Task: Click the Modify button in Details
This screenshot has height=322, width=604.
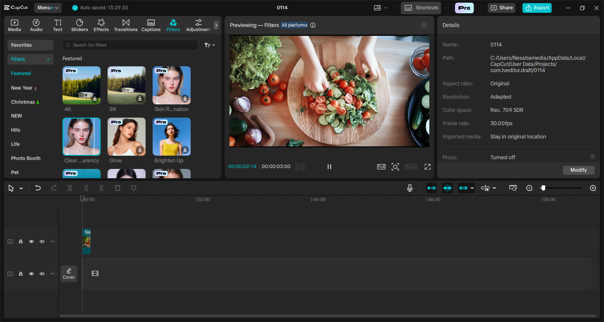Action: (578, 170)
